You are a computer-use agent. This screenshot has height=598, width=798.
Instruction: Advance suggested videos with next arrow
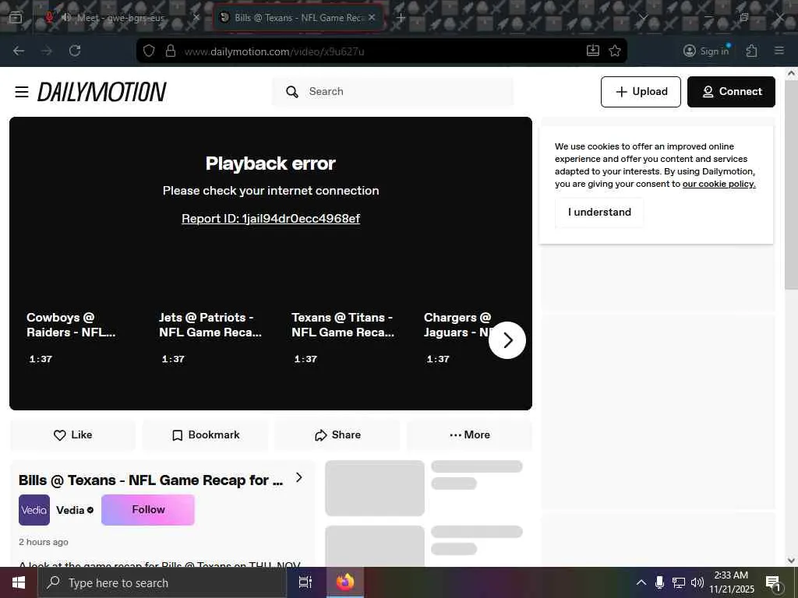click(507, 340)
